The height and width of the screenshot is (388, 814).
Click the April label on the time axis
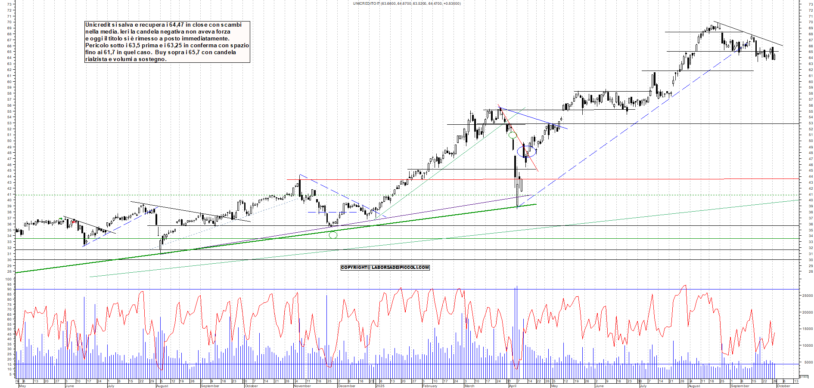coord(513,386)
